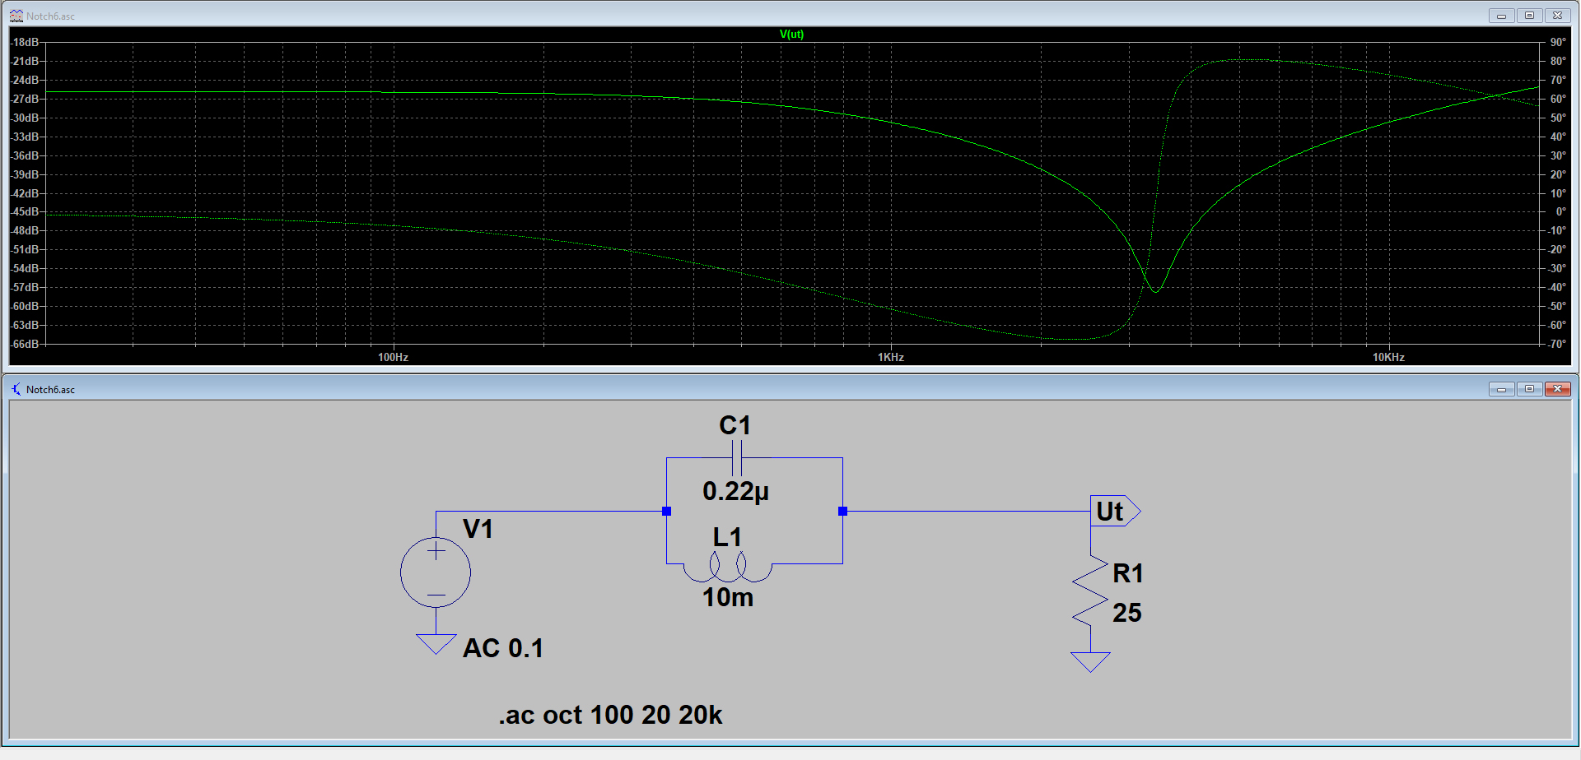This screenshot has width=1581, height=760.
Task: Click the 1KHz frequency axis label
Action: pos(891,357)
